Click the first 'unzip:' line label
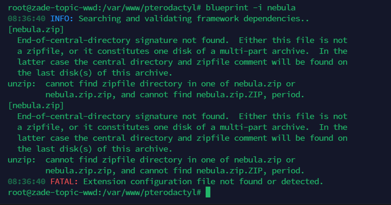The width and height of the screenshot is (391, 205). (x=22, y=84)
